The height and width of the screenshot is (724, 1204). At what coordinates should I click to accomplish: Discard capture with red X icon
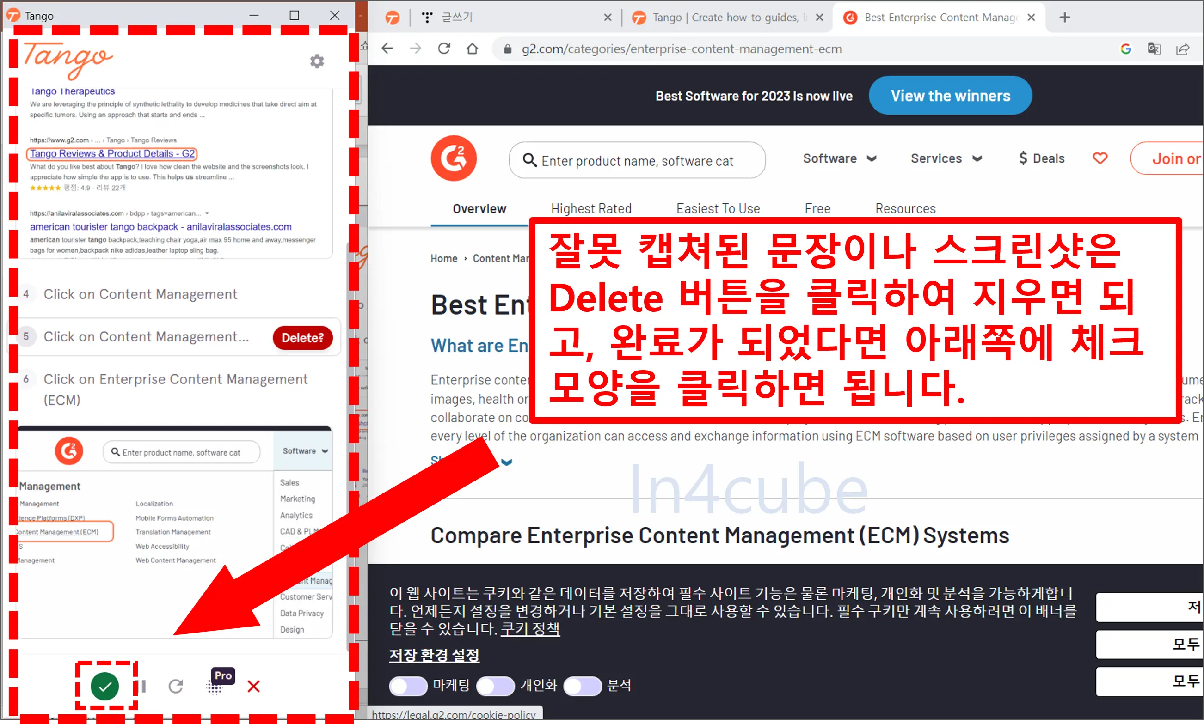(253, 687)
